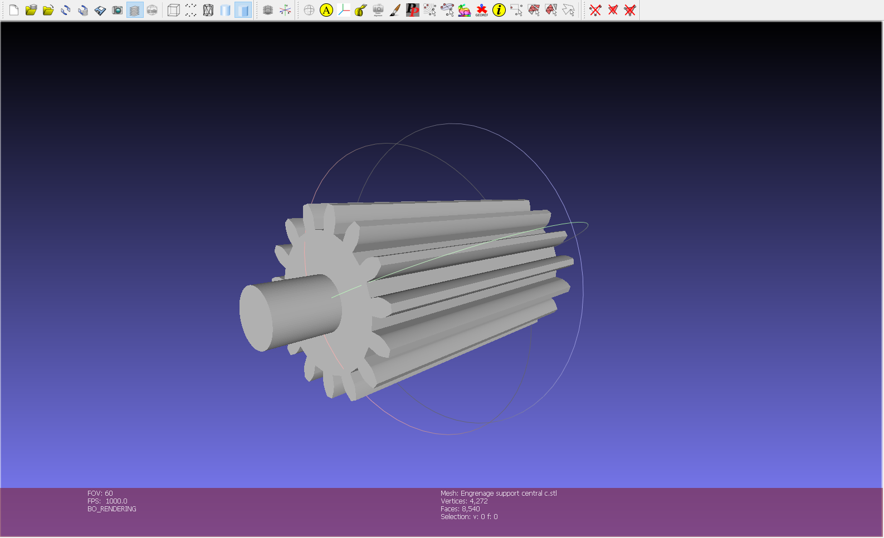Screen dimensions: 884x538
Task: Click the rainbow bunny icon
Action: click(464, 10)
